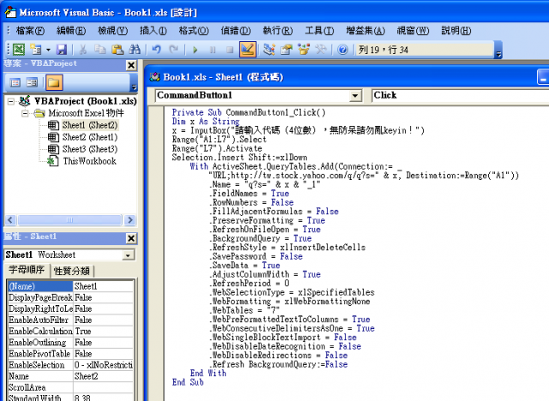Switch to the 字母順序 tab
Screen dimensions: 549x401
click(x=27, y=270)
